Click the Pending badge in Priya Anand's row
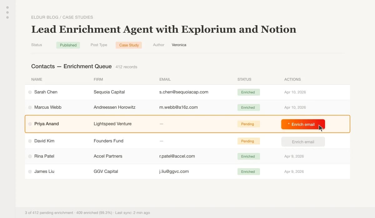Screen dimensions: 375x218 click(x=248, y=124)
